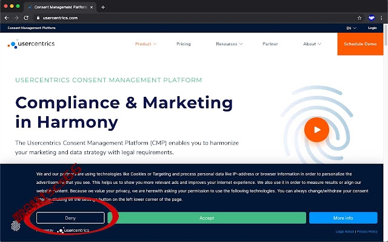Click the Compliance & Marketing in Harmony heading
The width and height of the screenshot is (388, 242).
[x=124, y=113]
